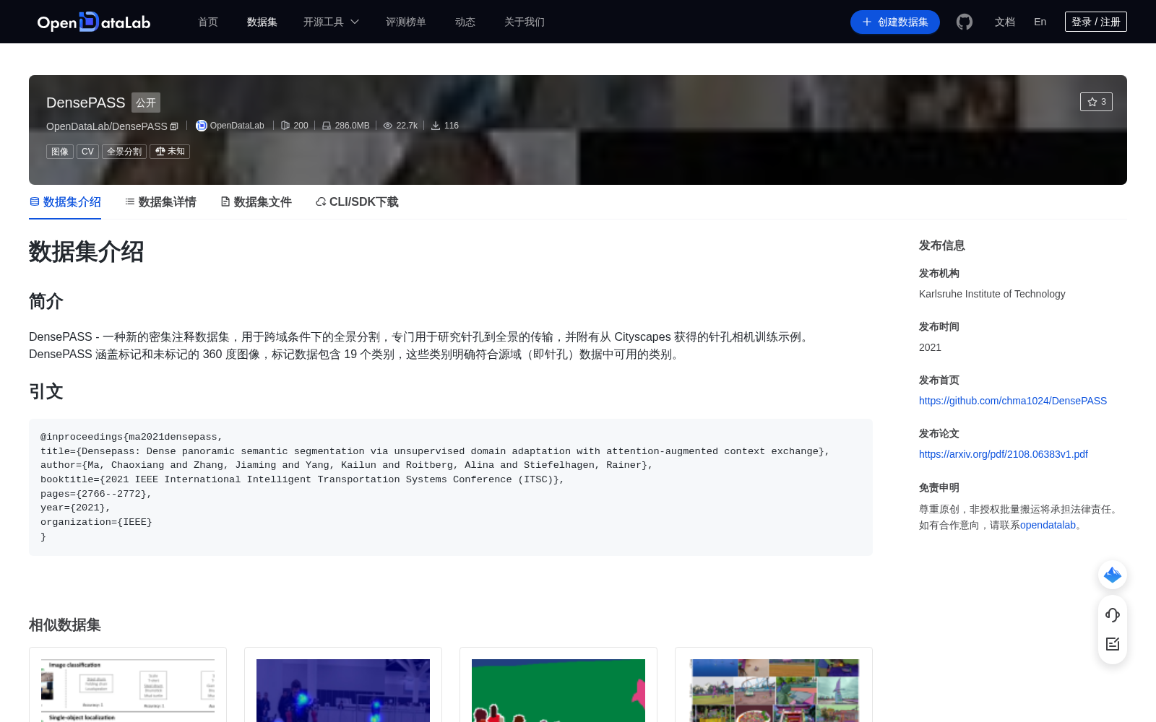This screenshot has height=722, width=1156.
Task: Click the citation code block
Action: point(451,487)
